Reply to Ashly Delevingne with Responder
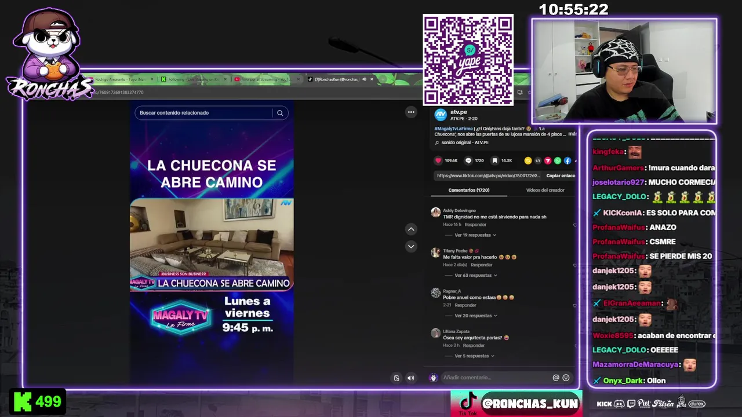 [475, 225]
